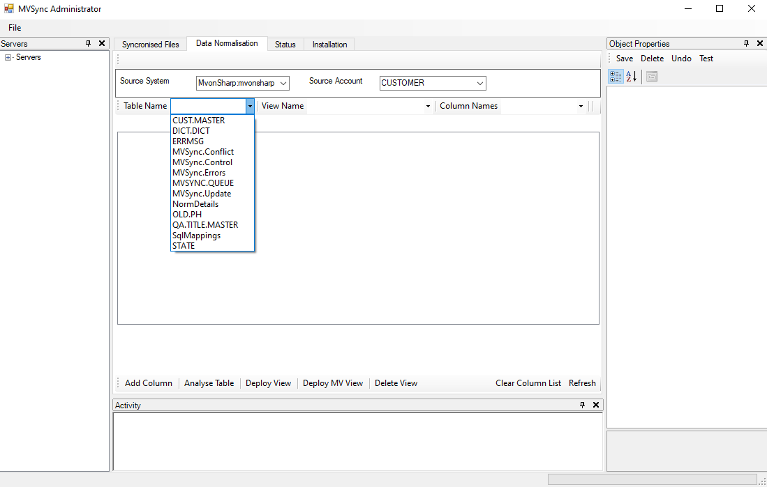This screenshot has width=767, height=487.
Task: Select MVSync.Conflict in the table list
Action: 212,152
